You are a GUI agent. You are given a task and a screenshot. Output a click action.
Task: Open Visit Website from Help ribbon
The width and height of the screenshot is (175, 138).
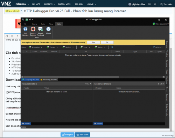click(25, 32)
